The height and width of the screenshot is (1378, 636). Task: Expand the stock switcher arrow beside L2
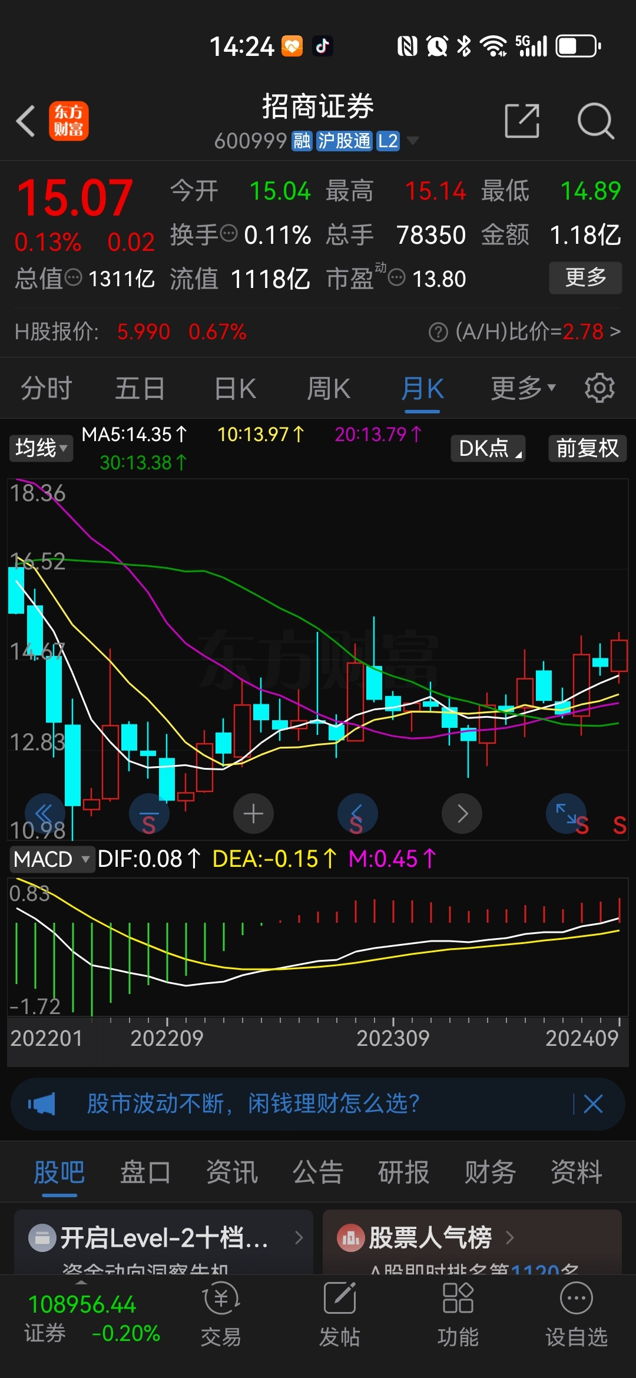[413, 141]
